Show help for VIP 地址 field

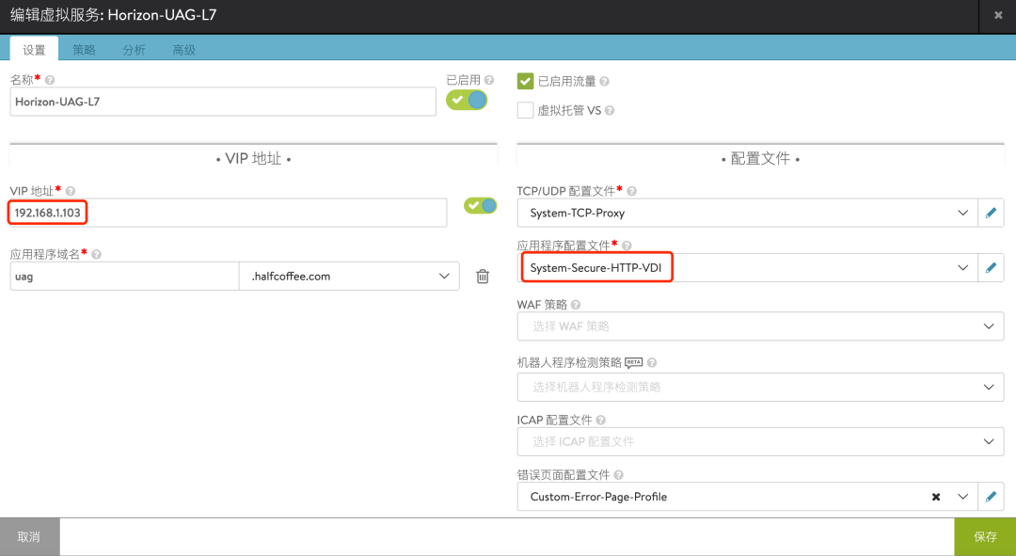coord(70,191)
